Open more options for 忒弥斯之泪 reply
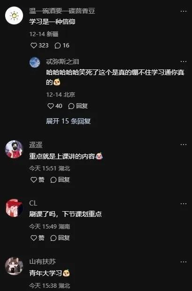 click(184, 61)
